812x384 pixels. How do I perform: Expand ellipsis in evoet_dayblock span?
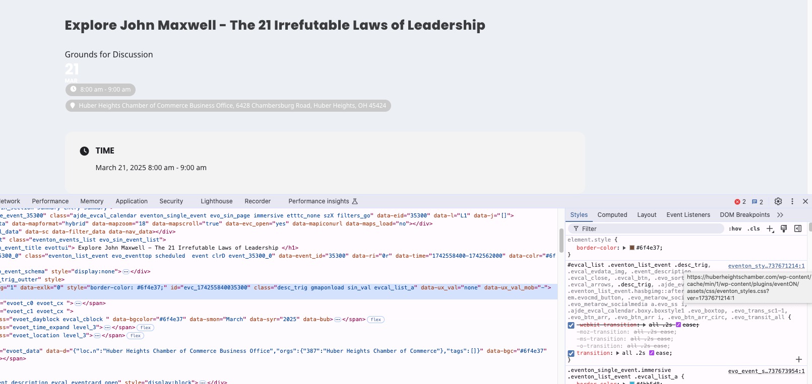point(338,320)
